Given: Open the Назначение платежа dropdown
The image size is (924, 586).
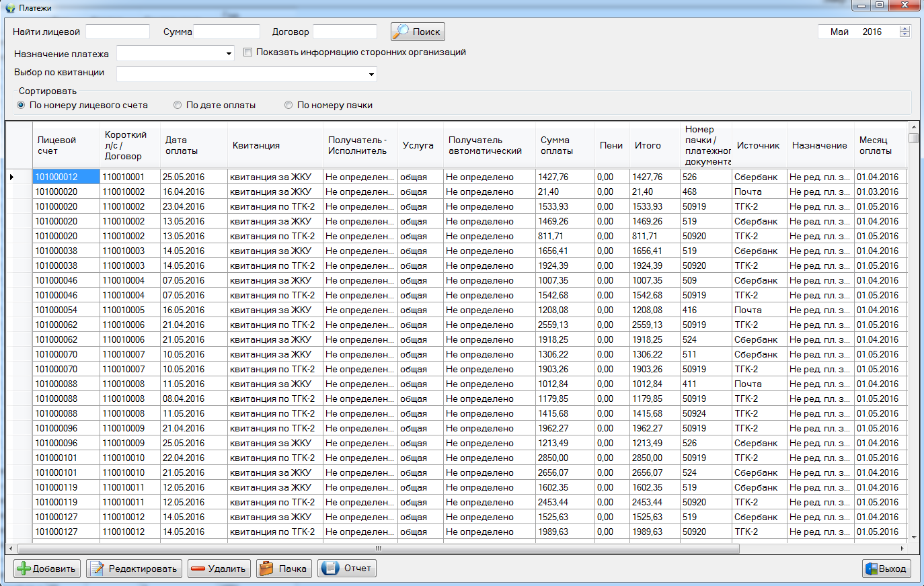Looking at the screenshot, I should click(x=229, y=54).
